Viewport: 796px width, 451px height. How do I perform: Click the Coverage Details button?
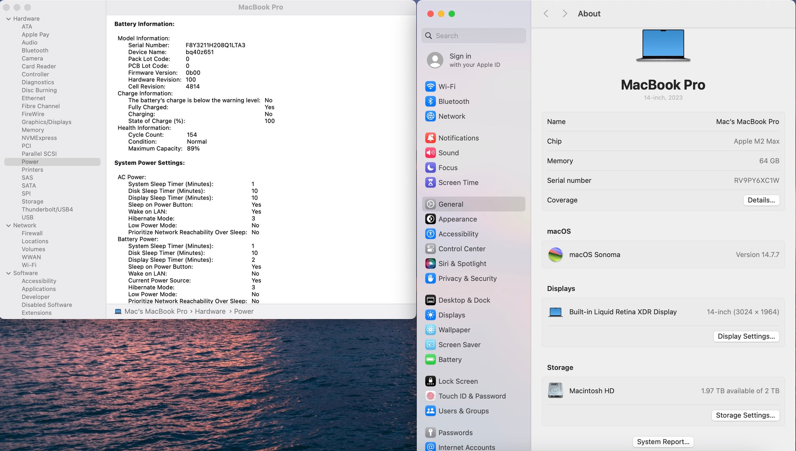point(761,200)
